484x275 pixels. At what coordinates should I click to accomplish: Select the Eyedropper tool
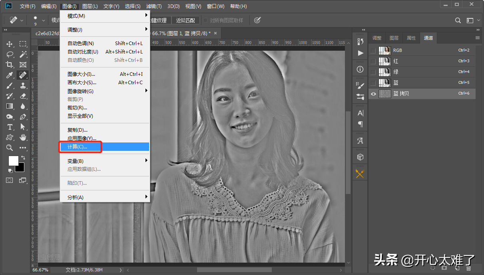10,75
